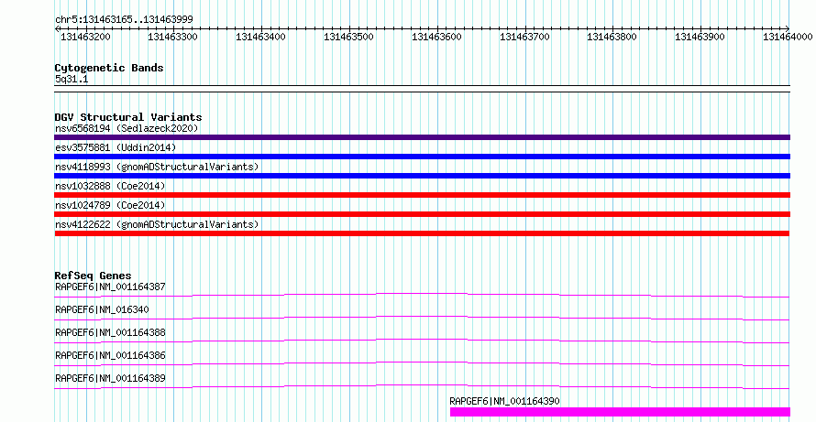This screenshot has width=816, height=422.
Task: Click the 5q31.1 band label
Action: click(72, 80)
